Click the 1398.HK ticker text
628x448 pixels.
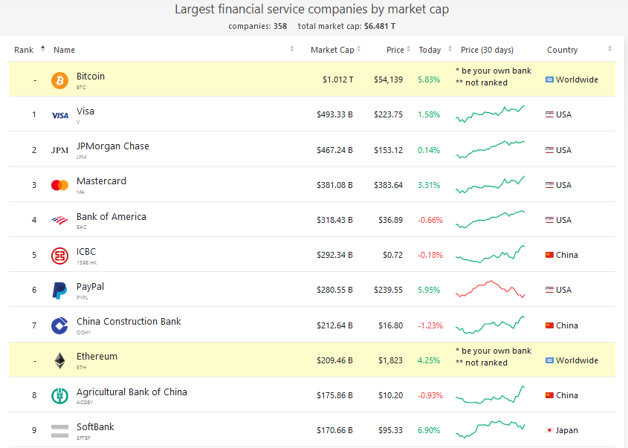(86, 263)
